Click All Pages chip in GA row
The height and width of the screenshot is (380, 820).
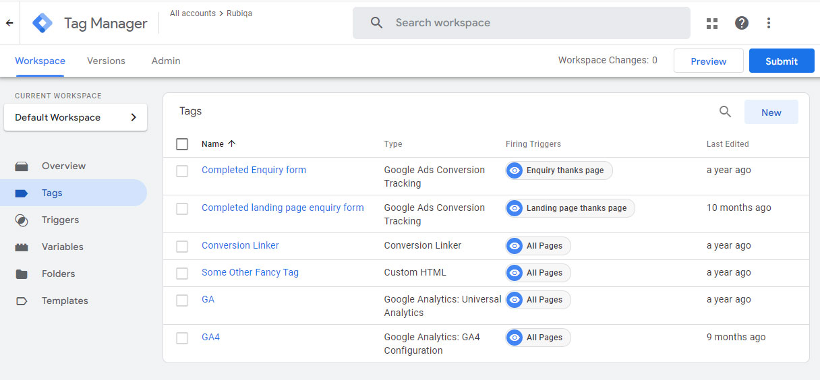click(x=538, y=300)
